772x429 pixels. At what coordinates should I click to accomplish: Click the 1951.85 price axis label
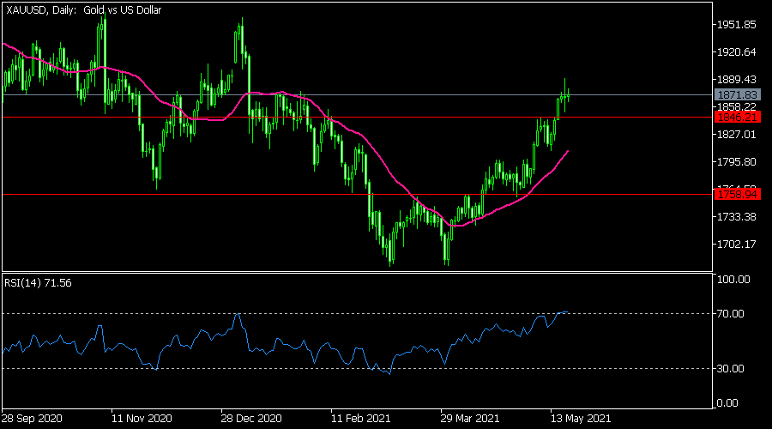(736, 25)
